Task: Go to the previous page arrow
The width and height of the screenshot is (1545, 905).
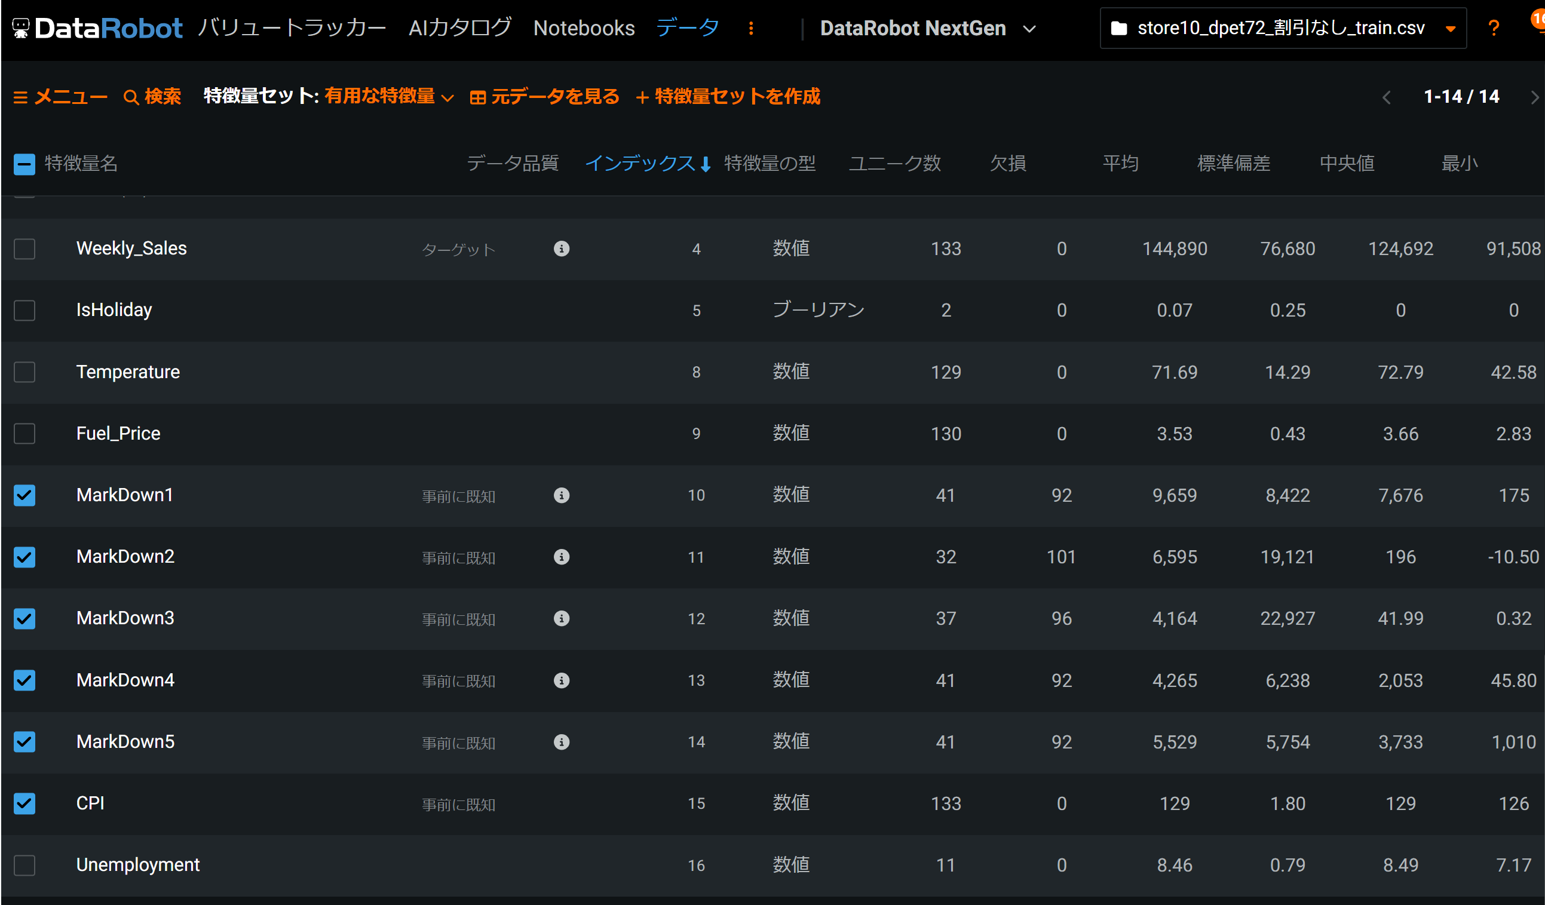Action: pyautogui.click(x=1387, y=97)
